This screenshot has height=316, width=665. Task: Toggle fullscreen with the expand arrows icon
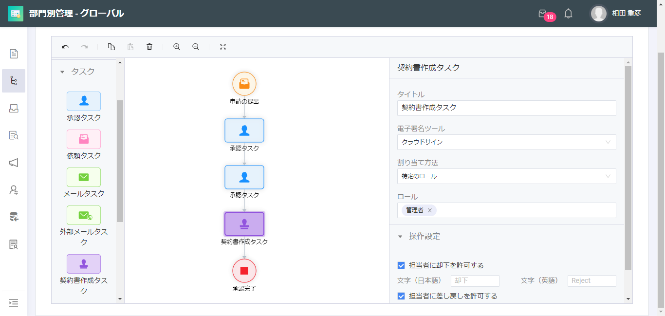pyautogui.click(x=223, y=47)
